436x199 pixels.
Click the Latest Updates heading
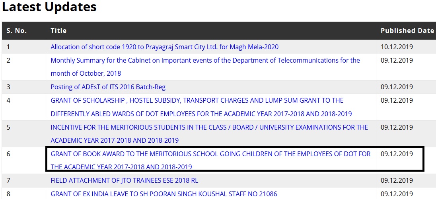tap(49, 7)
